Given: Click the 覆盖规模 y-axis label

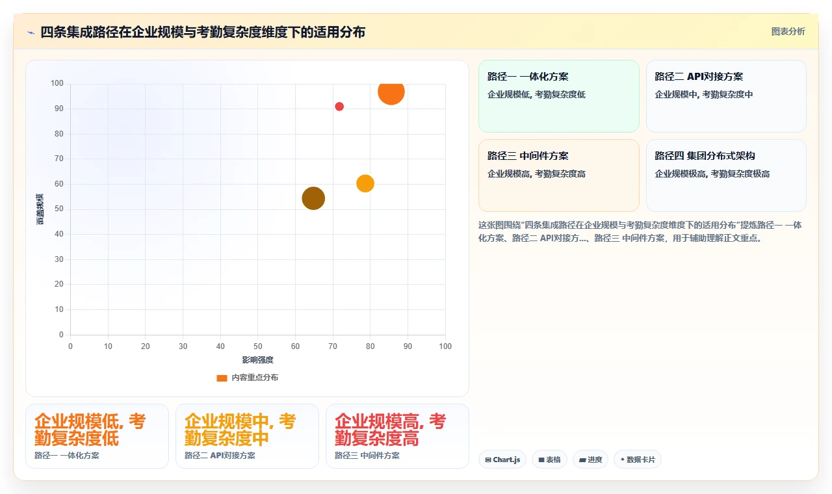Looking at the screenshot, I should pos(40,209).
